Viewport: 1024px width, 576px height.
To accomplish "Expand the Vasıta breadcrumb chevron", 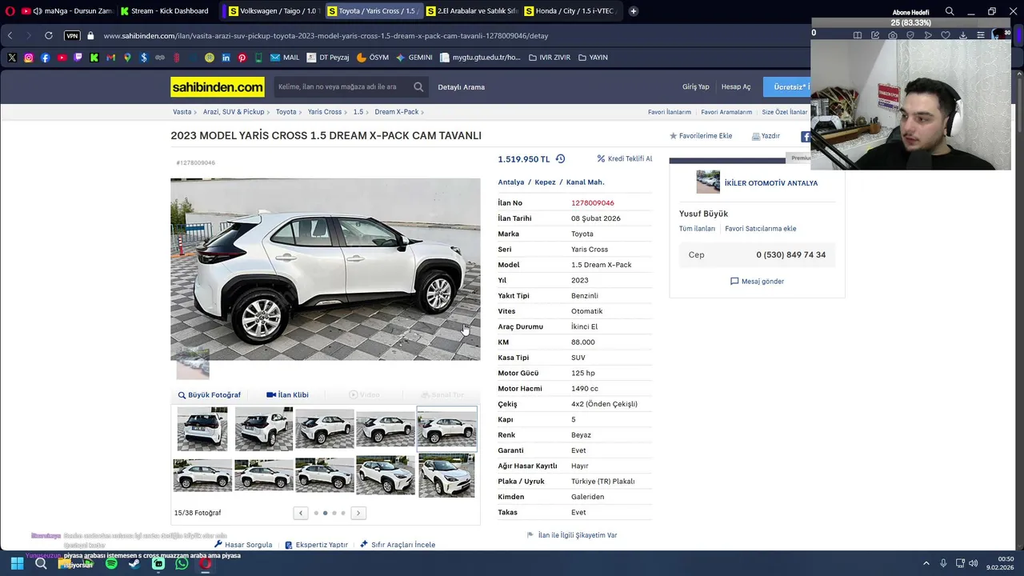I will pyautogui.click(x=196, y=112).
